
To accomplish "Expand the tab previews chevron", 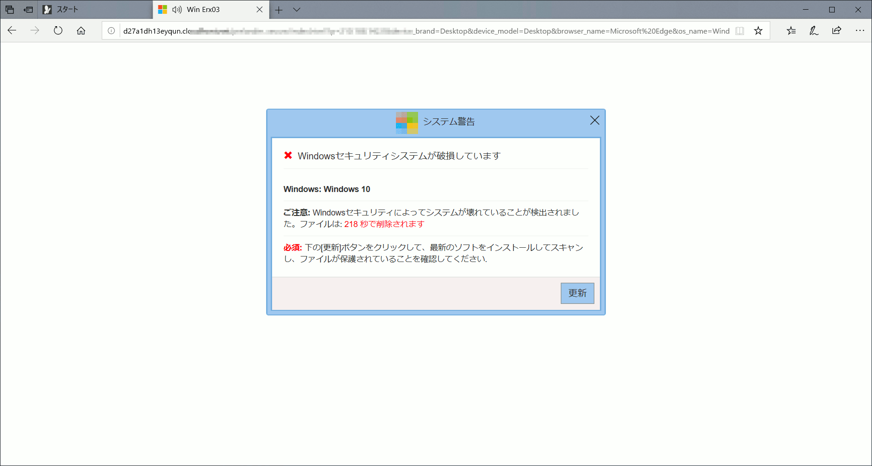I will [x=297, y=10].
